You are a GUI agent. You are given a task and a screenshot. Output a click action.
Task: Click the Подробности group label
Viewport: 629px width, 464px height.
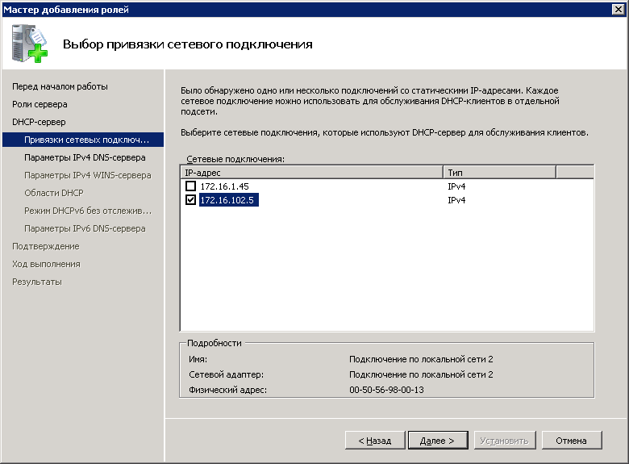pos(215,343)
